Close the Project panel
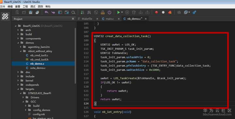 coord(73,19)
